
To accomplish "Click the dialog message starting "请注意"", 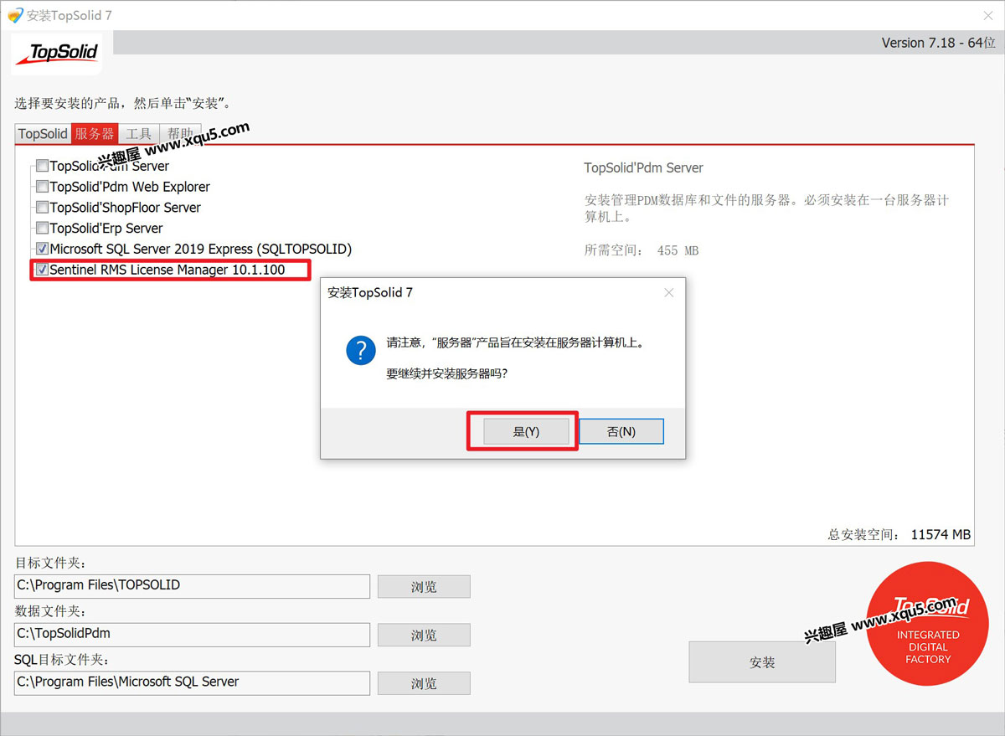I will (515, 342).
